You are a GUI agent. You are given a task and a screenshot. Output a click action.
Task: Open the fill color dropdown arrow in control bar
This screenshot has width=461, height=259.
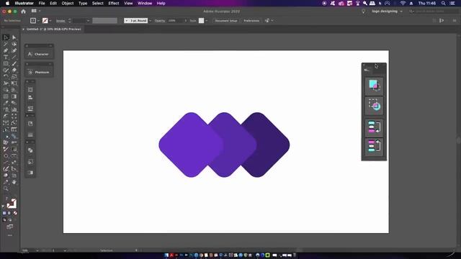click(38, 21)
